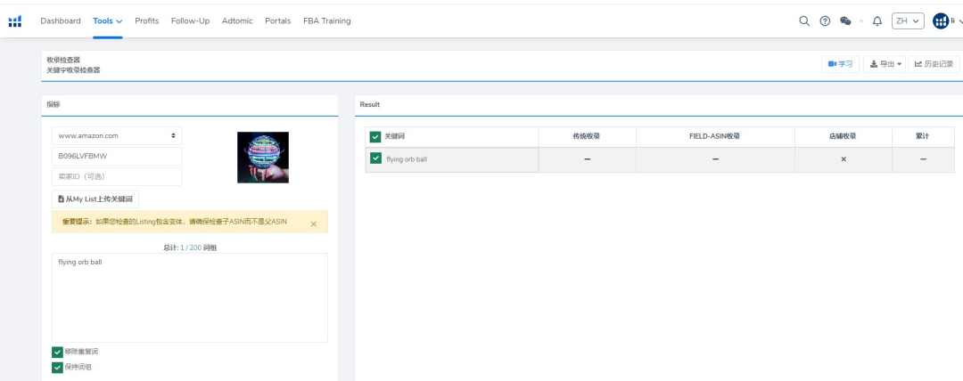Open the ZH language selector

tap(908, 21)
